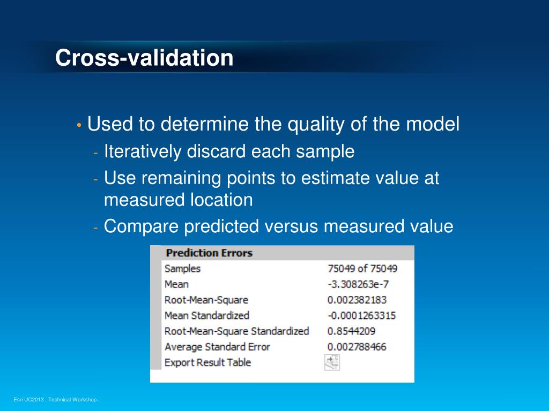
Task: Click the value 75049 of 75049
Action: (362, 269)
